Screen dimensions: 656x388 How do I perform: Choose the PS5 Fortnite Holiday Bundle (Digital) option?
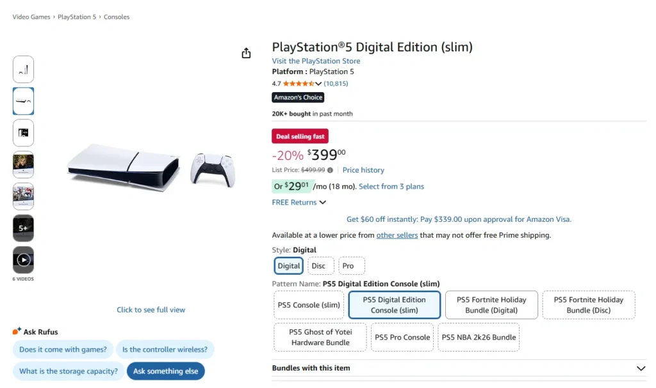(x=491, y=305)
